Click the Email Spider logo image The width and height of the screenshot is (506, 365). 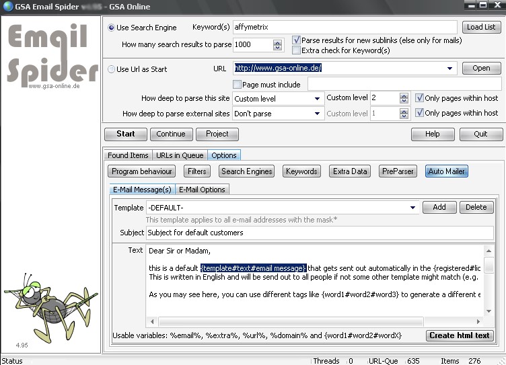[x=52, y=56]
